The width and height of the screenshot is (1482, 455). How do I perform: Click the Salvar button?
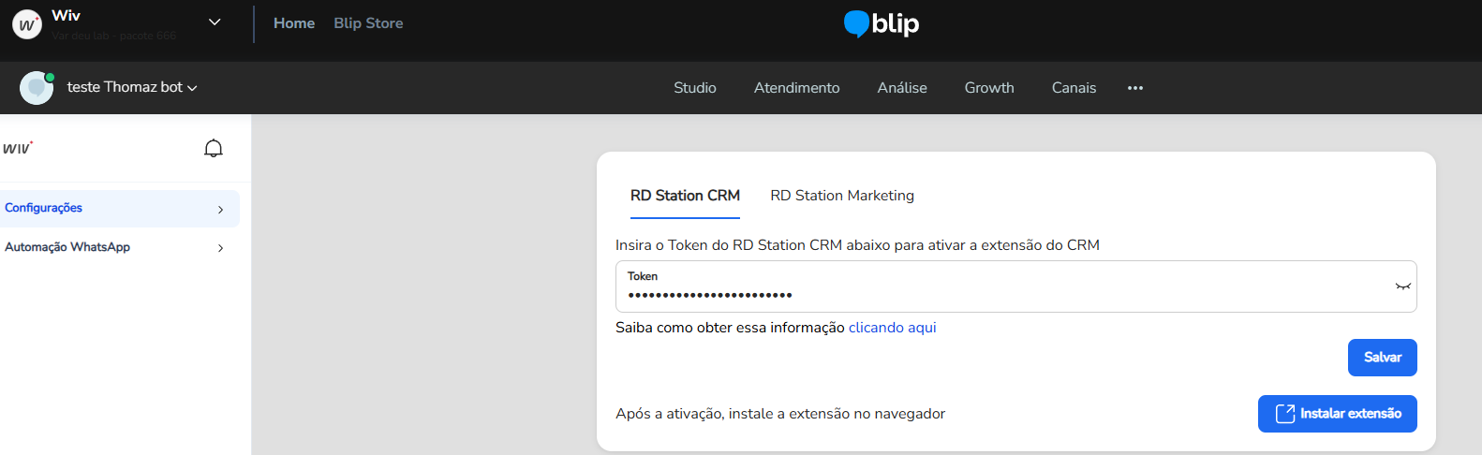1383,358
